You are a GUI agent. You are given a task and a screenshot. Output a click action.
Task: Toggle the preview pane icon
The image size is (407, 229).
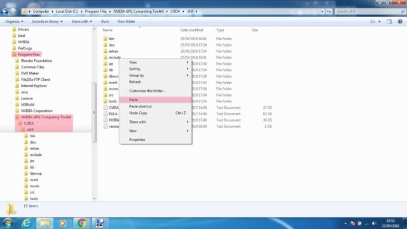[x=389, y=22]
